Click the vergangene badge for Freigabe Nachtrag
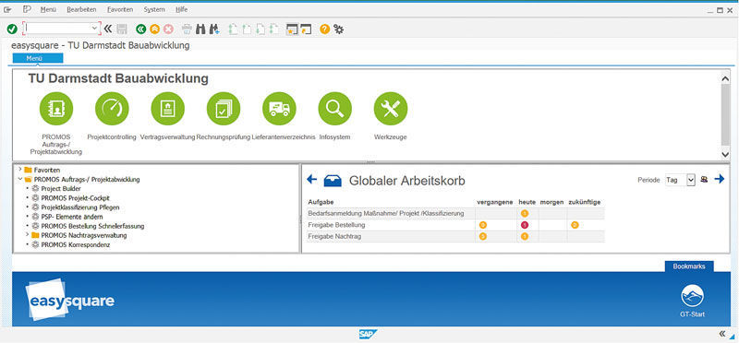739x343 pixels. pos(482,236)
